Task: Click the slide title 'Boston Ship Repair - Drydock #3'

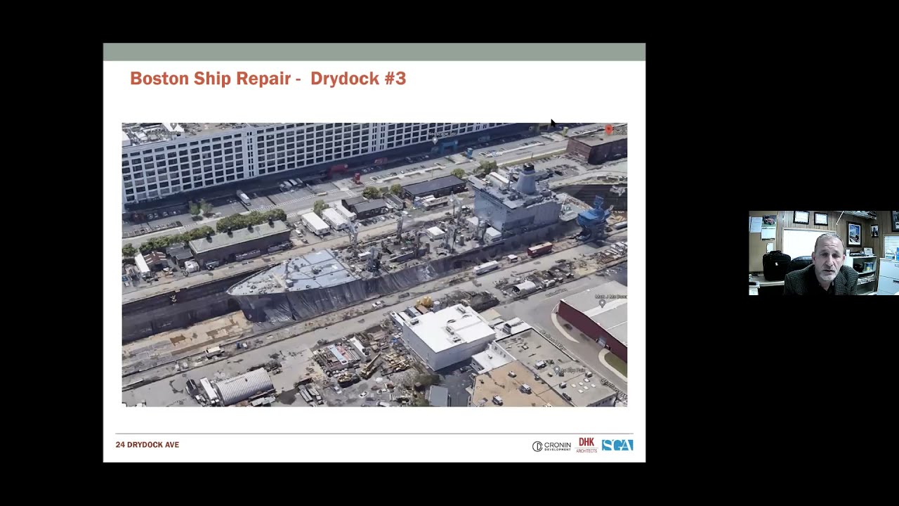Action: point(268,79)
